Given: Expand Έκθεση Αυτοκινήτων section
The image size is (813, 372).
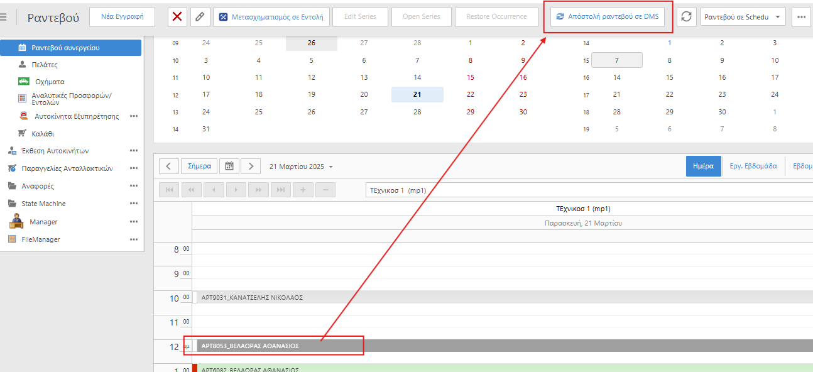Looking at the screenshot, I should 55,151.
